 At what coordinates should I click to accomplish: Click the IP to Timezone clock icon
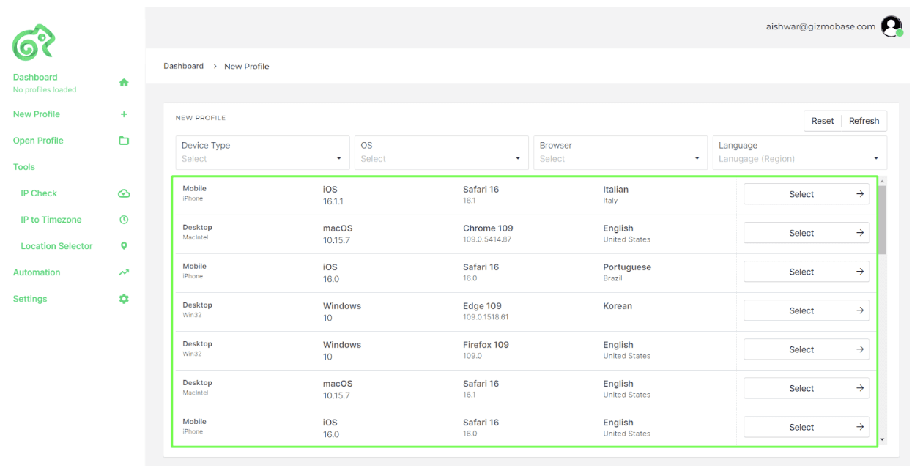click(124, 220)
